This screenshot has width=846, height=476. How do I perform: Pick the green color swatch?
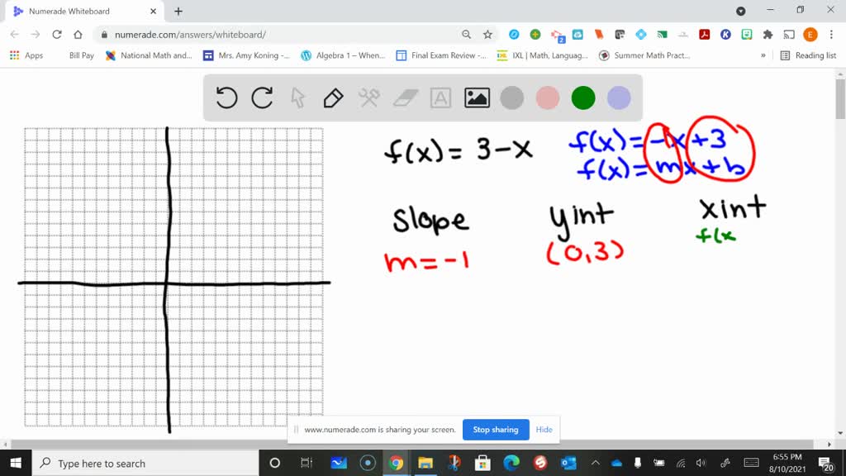582,98
